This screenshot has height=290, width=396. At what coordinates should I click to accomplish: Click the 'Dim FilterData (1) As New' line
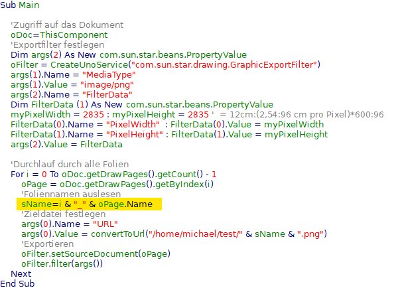142,105
